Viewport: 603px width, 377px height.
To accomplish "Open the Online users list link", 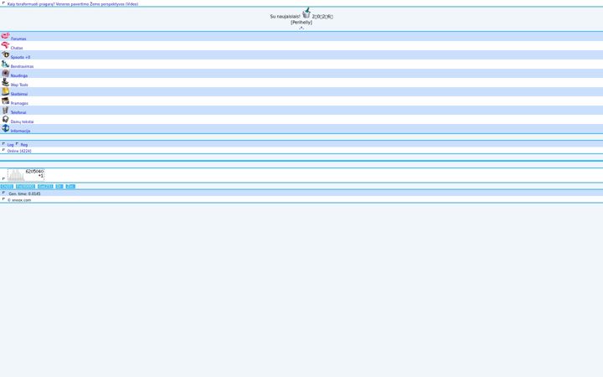I will pyautogui.click(x=19, y=151).
